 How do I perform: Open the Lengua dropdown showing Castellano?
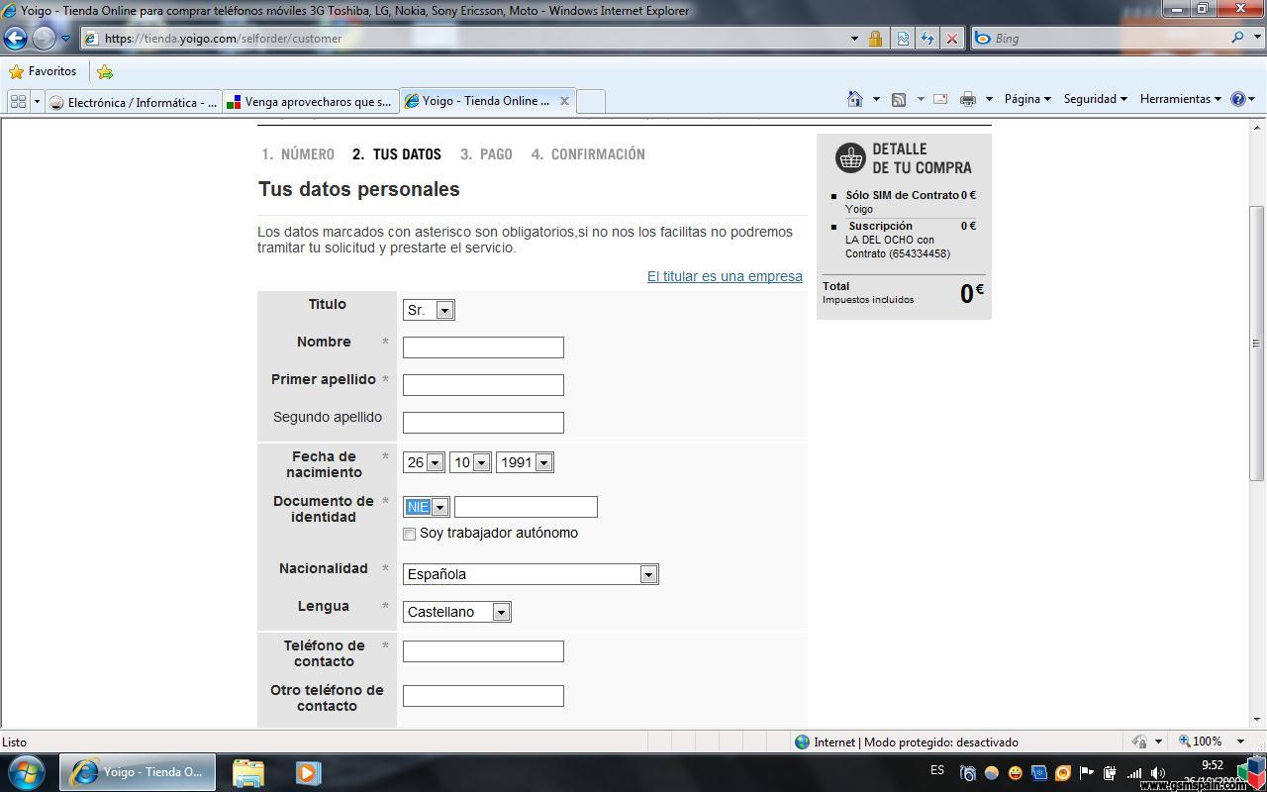(x=457, y=612)
